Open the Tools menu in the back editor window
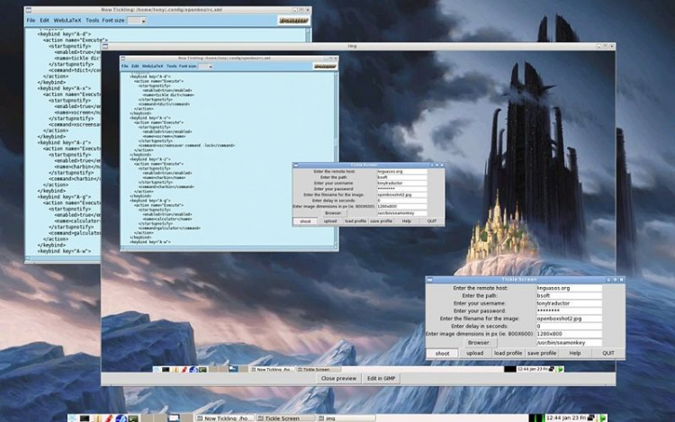Screen dimensions: 675x422 93,20
